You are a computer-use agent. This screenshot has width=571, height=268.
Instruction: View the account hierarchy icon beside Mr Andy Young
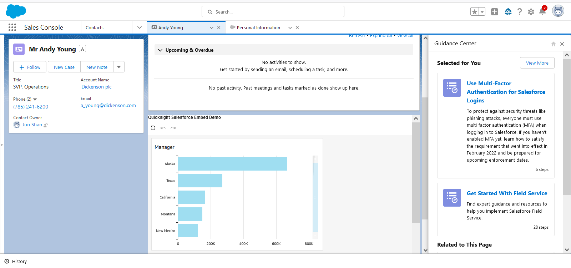pos(82,49)
